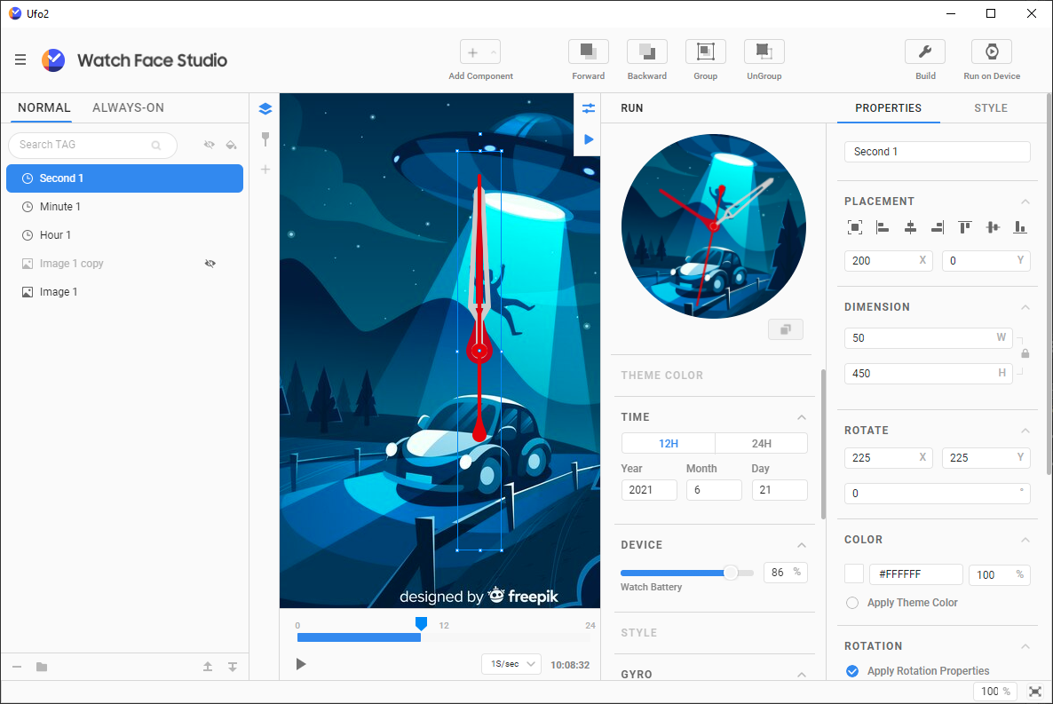Toggle visibility of Image 1 copy

coord(210,264)
